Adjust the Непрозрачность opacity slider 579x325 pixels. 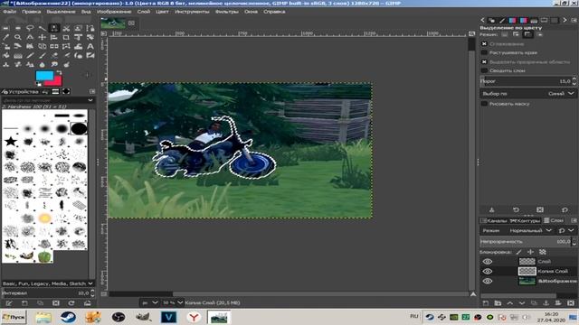click(528, 242)
